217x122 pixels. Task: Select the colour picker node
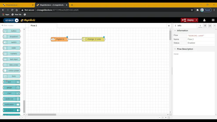coord(11,70)
